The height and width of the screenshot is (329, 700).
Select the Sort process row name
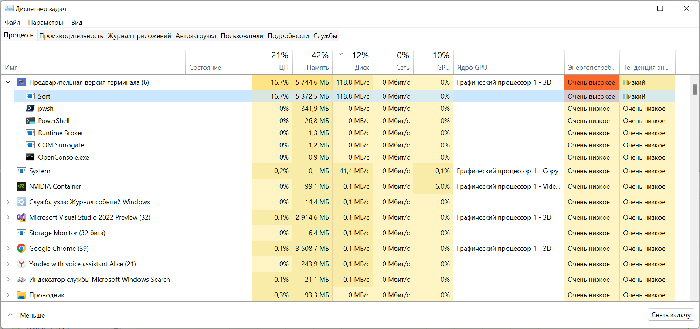44,96
